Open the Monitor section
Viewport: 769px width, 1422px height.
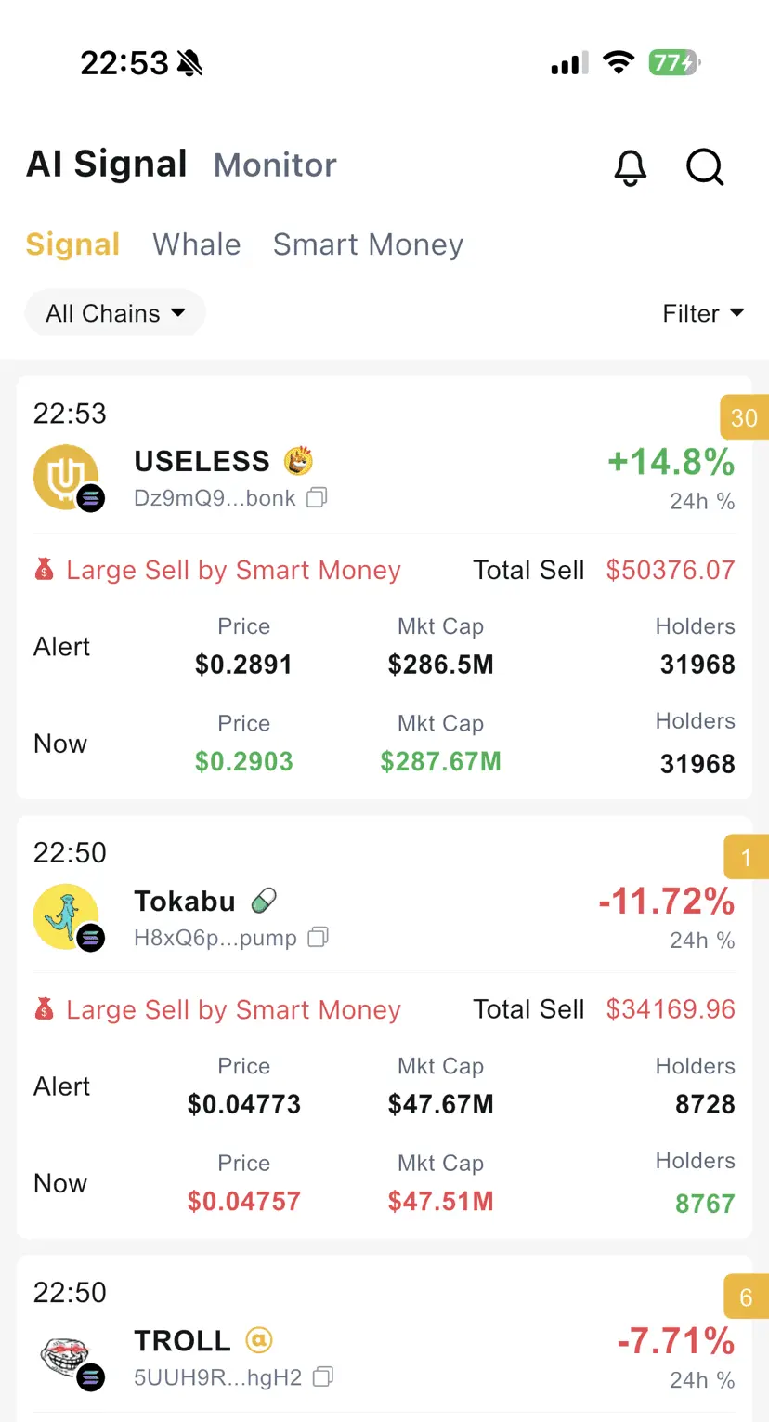coord(275,165)
